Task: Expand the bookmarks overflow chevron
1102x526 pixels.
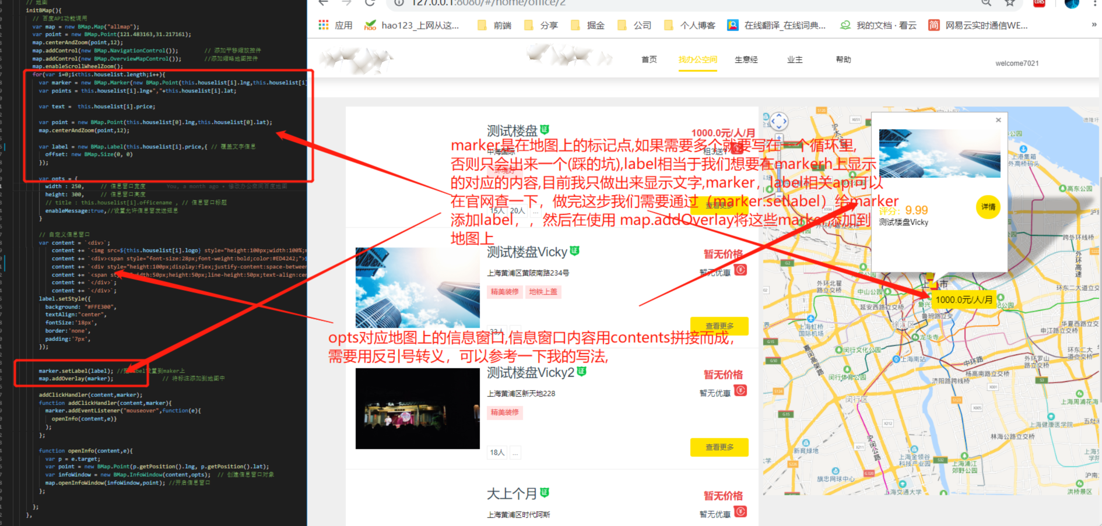Action: click(x=1094, y=24)
